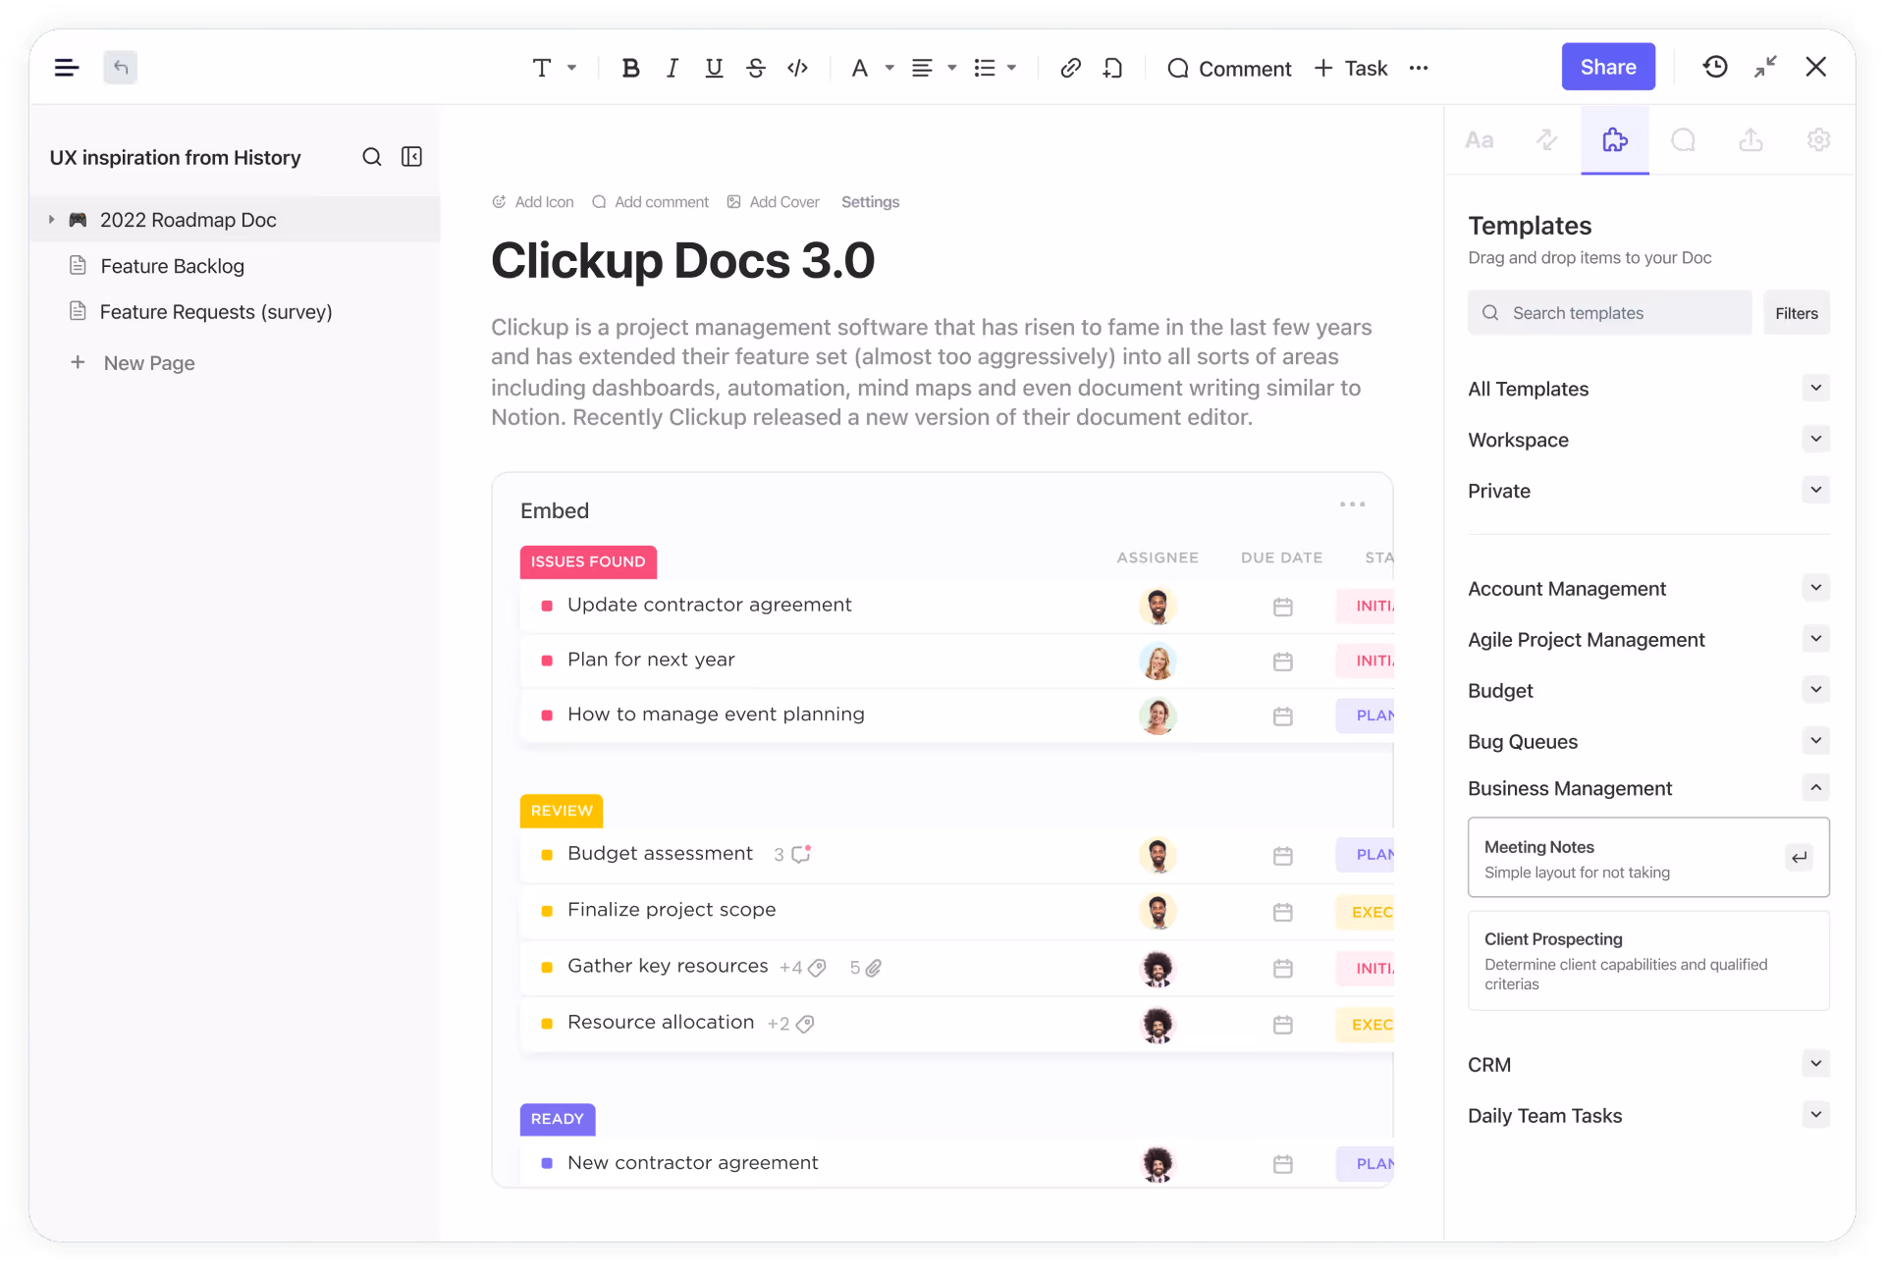Insert a link using the chain icon
Screen dimensions: 1885x1271
1070,68
